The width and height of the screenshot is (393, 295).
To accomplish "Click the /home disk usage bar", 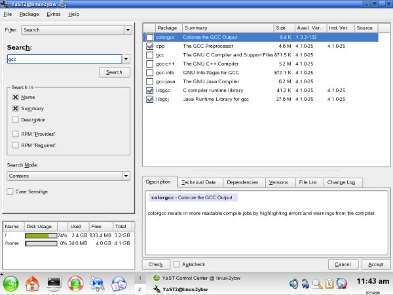I will (41, 243).
